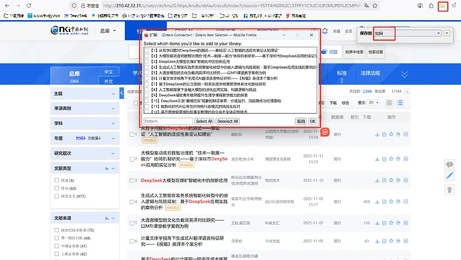461x260 pixels.
Task: Open red floating chat assistant icon
Action: point(325,132)
